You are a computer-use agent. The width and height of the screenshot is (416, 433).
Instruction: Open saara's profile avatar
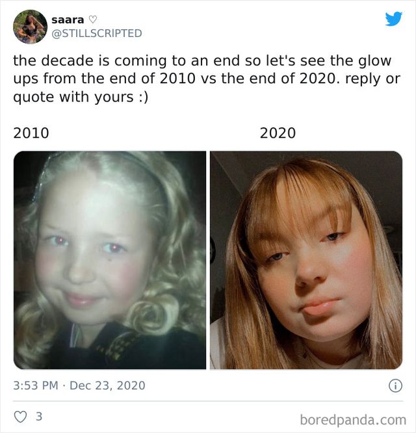click(x=30, y=27)
